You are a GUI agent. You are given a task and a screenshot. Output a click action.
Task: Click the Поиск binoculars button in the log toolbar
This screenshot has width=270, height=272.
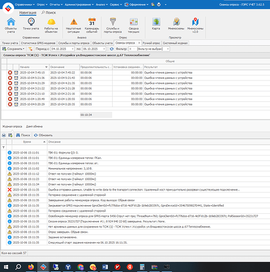(23, 135)
